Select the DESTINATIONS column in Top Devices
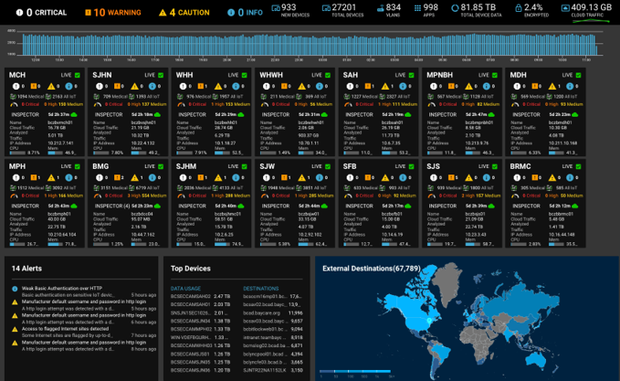Image resolution: width=620 pixels, height=381 pixels. click(x=262, y=288)
